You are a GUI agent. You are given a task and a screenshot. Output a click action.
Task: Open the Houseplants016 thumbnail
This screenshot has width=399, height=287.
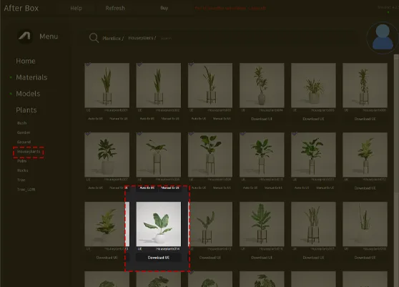[x=262, y=224]
